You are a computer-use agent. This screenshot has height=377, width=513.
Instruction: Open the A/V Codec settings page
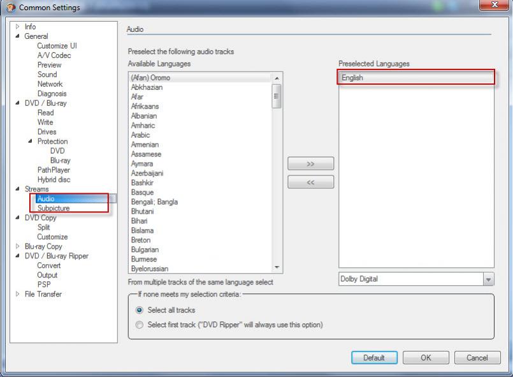(54, 55)
